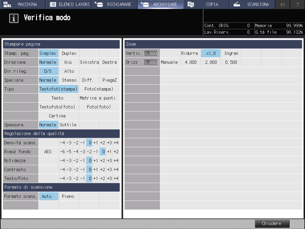Open the MACCHINA tab
Screen dimensions: 305x229
tap(22, 4)
